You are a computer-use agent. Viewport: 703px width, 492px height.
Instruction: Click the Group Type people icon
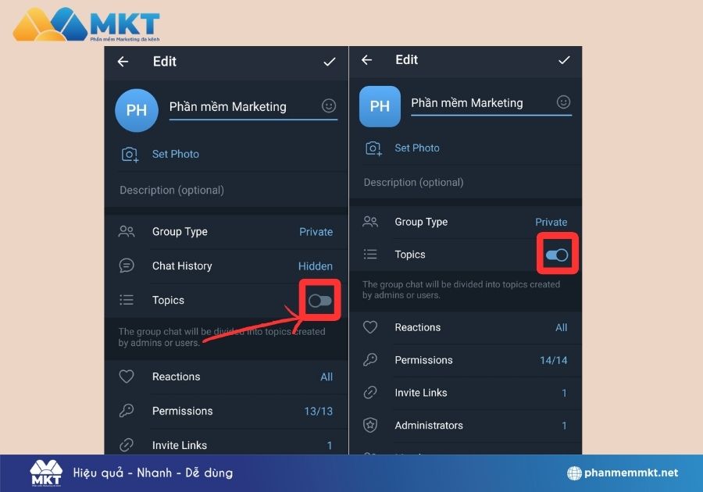(127, 231)
